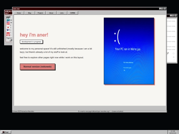Screen dimensions: 179x134
Task: Click the Poland flag above Canada flag
Action: coord(8,32)
